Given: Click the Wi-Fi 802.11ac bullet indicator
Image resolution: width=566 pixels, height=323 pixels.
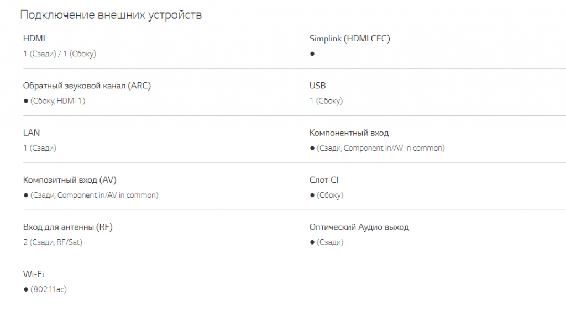Looking at the screenshot, I should pyautogui.click(x=25, y=289).
